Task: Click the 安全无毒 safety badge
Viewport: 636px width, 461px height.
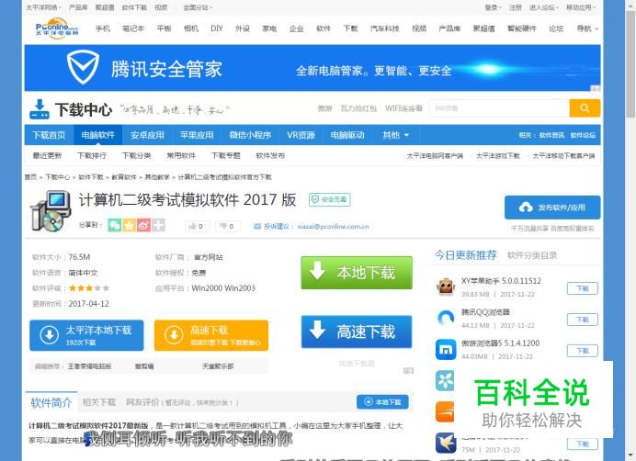Action: pyautogui.click(x=329, y=199)
